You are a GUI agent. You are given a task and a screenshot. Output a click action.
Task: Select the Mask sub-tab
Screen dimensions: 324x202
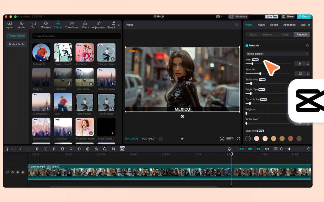pyautogui.click(x=285, y=34)
